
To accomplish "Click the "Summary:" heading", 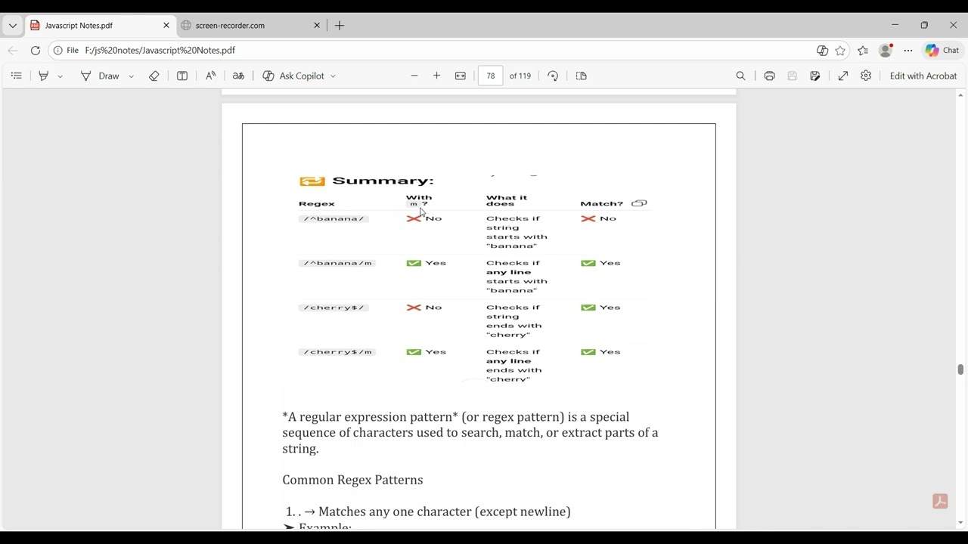I will (383, 181).
